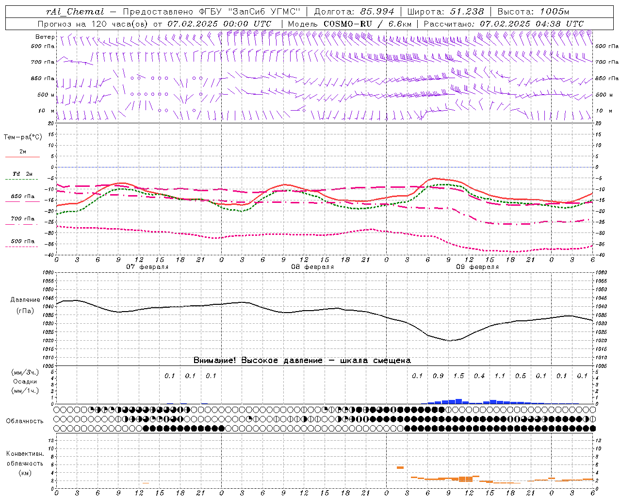Click the Давление pressure panel label
This screenshot has width=621, height=497.
click(x=25, y=300)
